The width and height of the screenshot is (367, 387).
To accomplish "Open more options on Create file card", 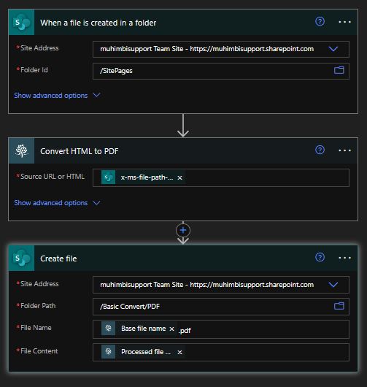I will 344,258.
